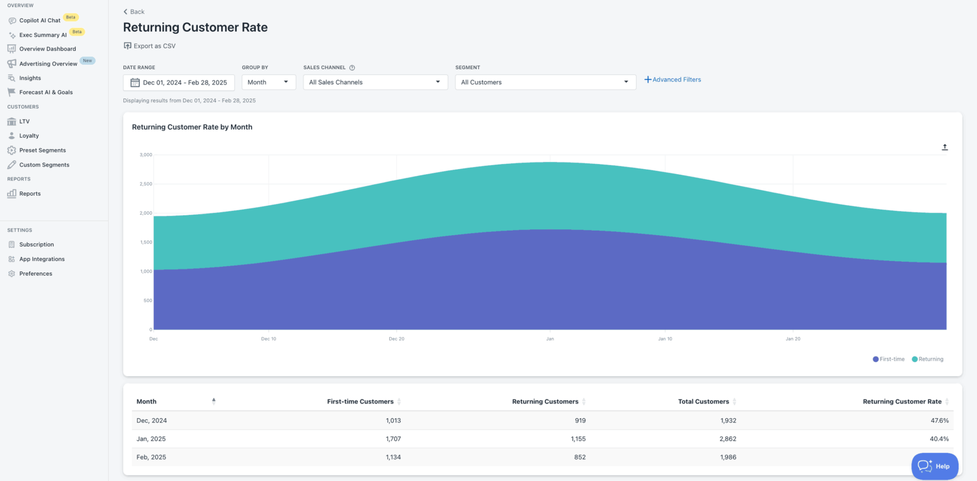Open the Copilot AI Chat icon

click(x=11, y=20)
